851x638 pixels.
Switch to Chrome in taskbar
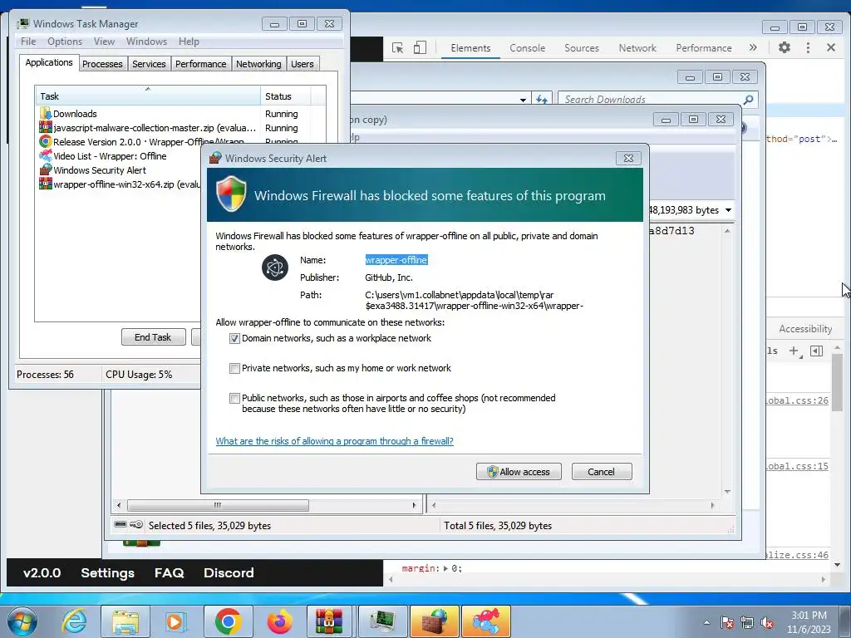coord(228,621)
